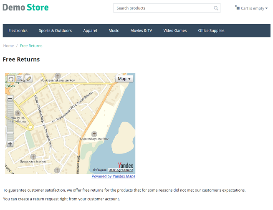Click the Free Returns breadcrumb

click(x=31, y=46)
